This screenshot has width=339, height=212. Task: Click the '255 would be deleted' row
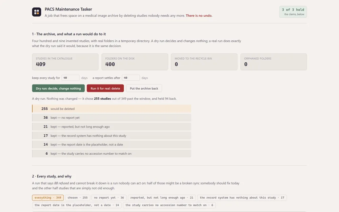[x=112, y=109]
